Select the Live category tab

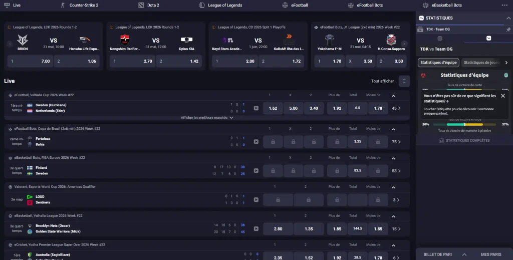12,5
